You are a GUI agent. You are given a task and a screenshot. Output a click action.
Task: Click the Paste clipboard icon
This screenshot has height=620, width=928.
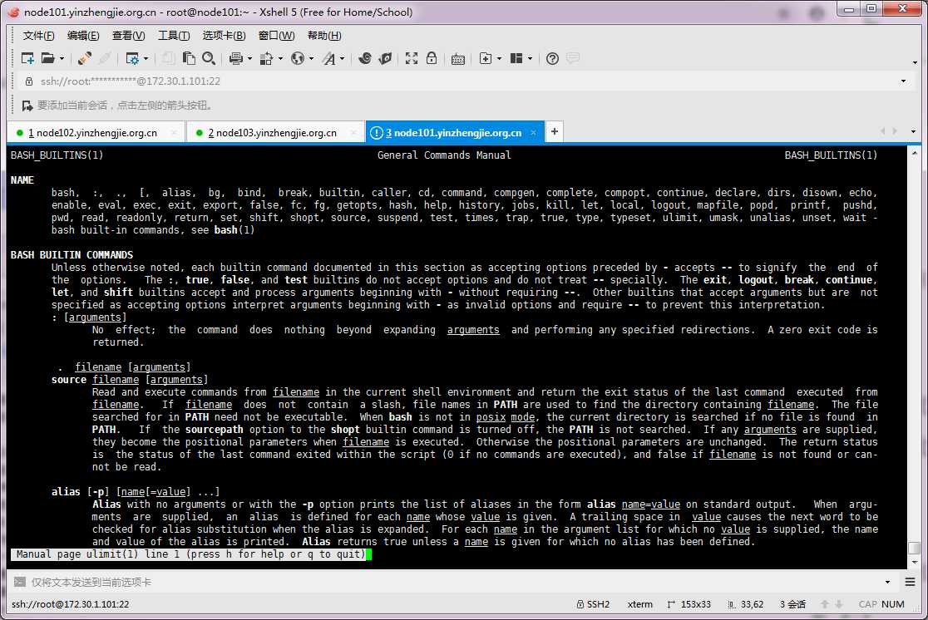point(189,58)
